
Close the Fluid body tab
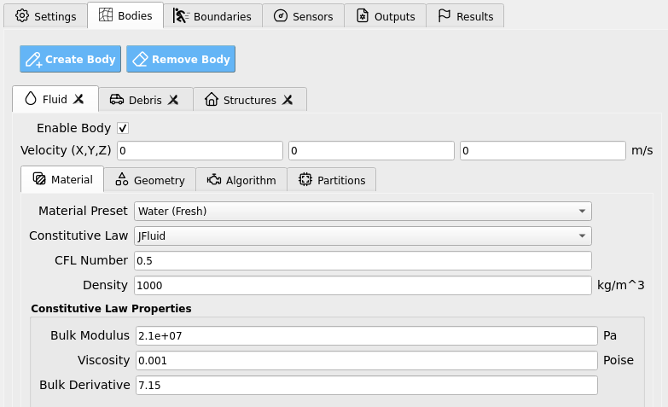click(x=78, y=99)
